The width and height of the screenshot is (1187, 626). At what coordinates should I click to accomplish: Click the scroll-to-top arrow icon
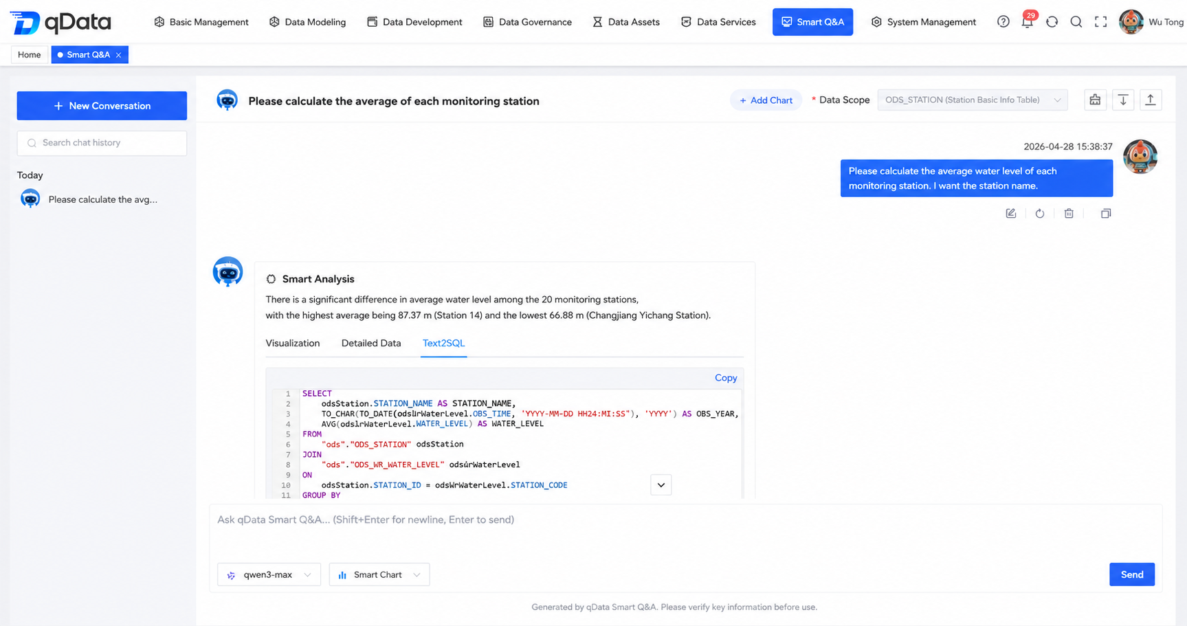[1151, 100]
